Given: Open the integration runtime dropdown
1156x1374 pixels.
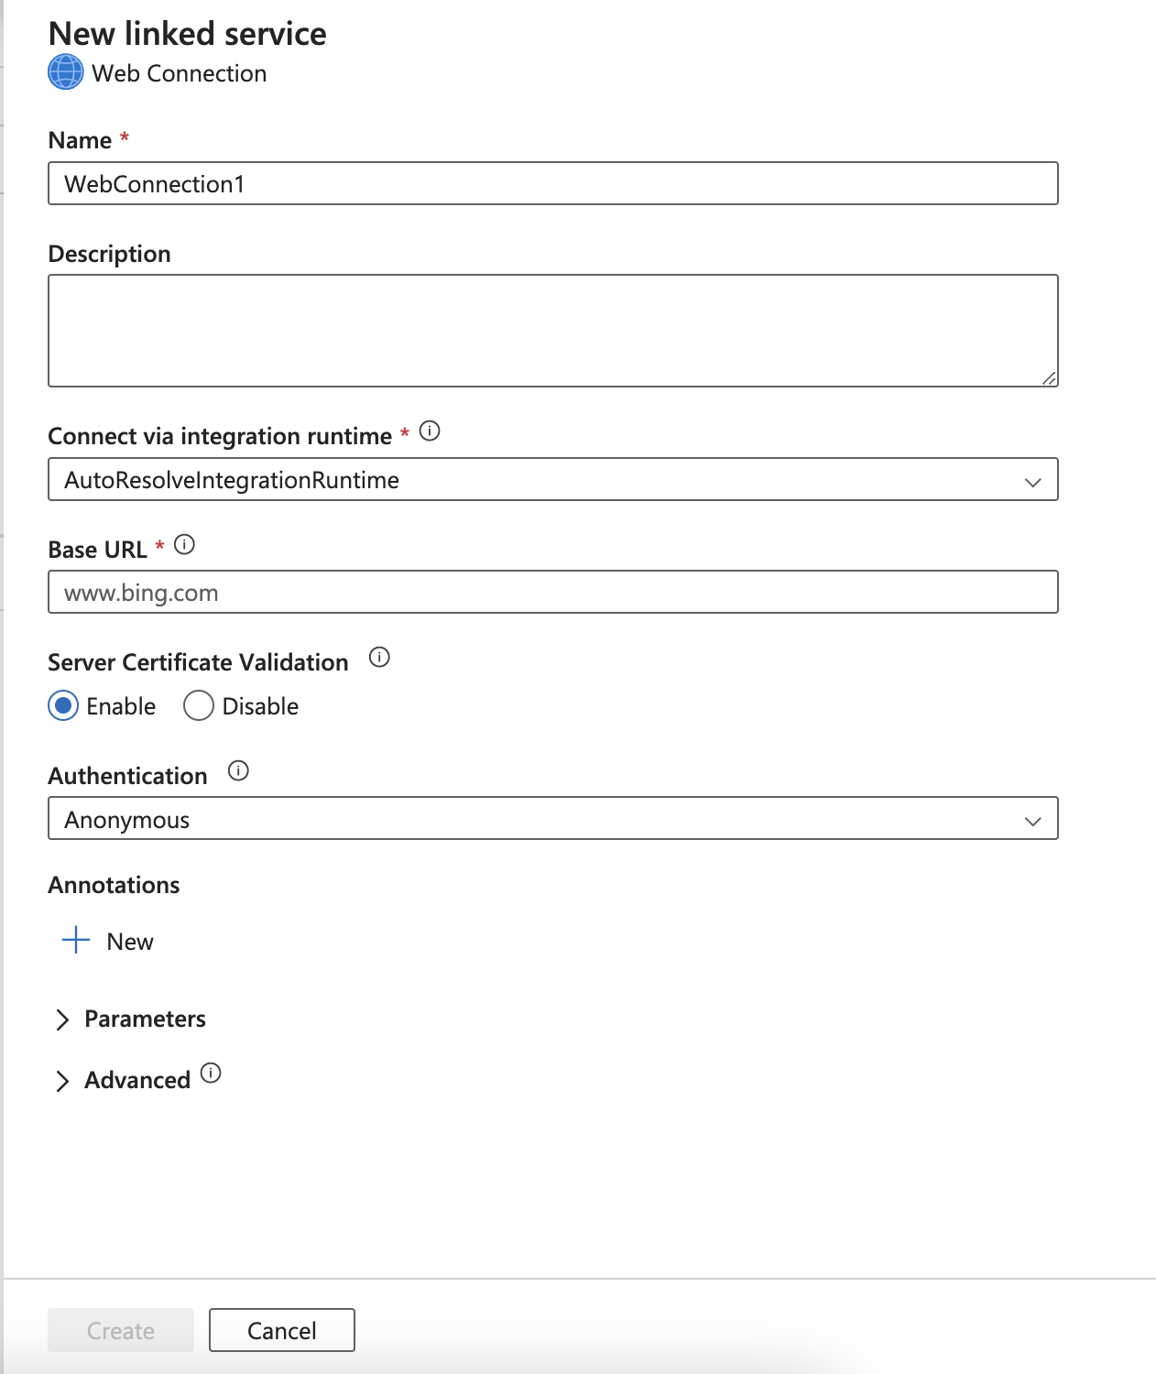Looking at the screenshot, I should tap(1031, 479).
